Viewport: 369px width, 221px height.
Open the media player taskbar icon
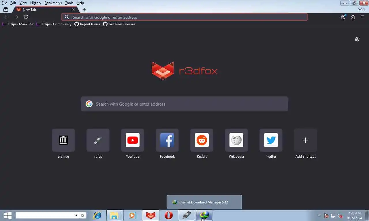point(132,215)
